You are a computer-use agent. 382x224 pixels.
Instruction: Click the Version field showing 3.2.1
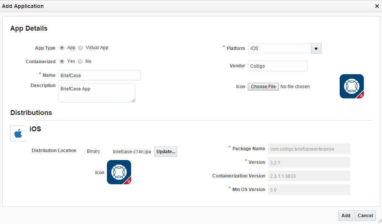coord(309,162)
